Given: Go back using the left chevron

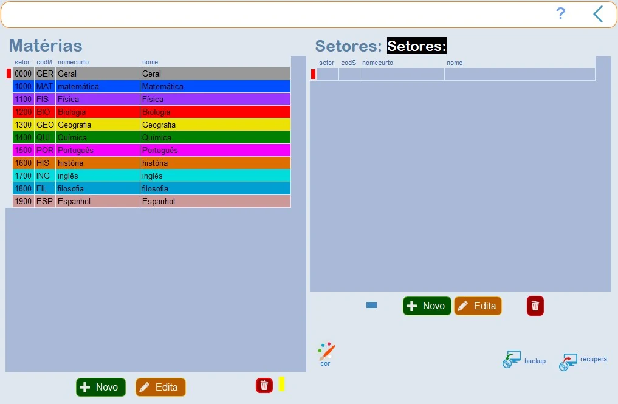Looking at the screenshot, I should coord(598,14).
